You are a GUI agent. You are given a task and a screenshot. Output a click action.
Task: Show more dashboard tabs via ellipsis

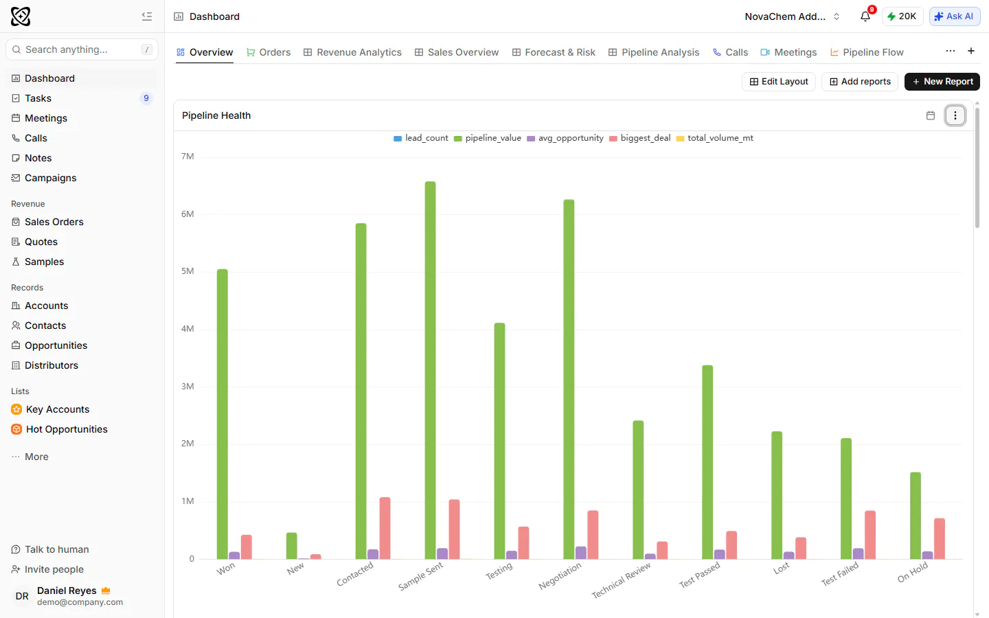coord(951,51)
